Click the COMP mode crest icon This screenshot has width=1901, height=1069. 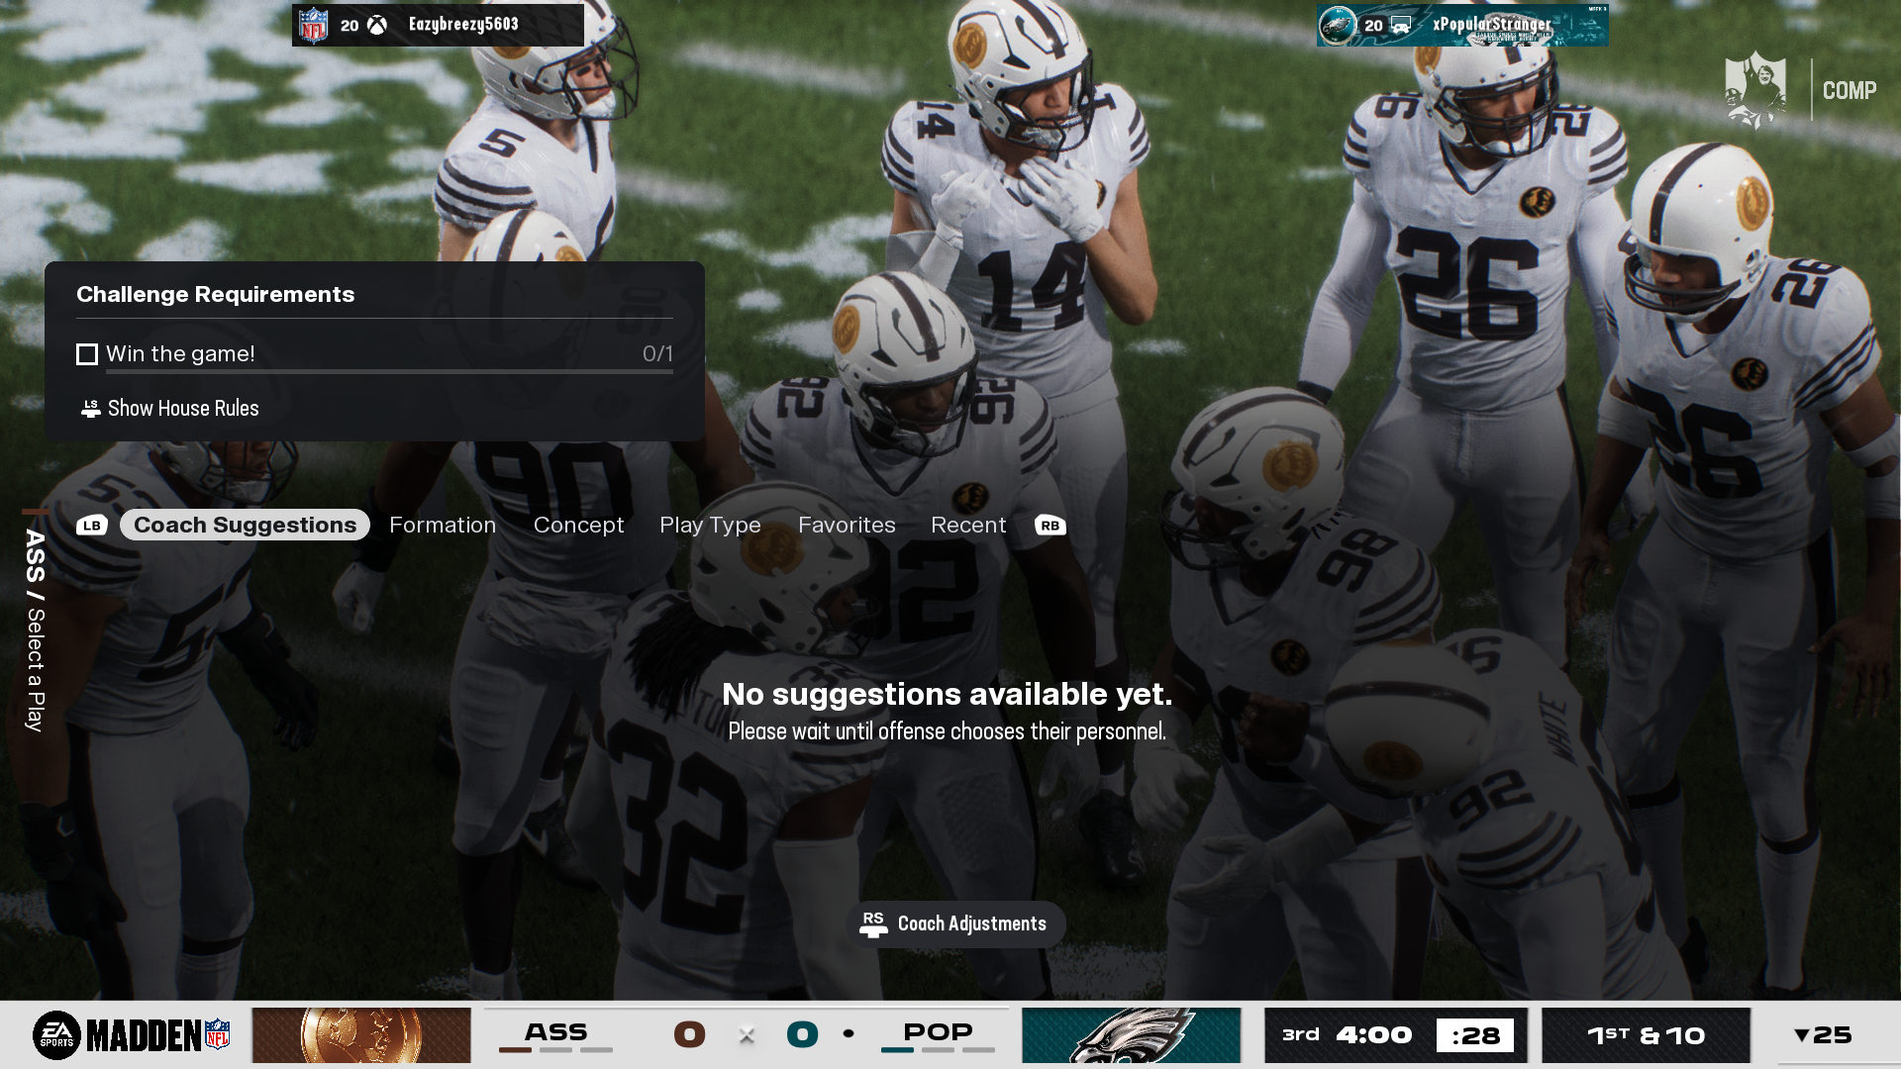click(x=1755, y=90)
